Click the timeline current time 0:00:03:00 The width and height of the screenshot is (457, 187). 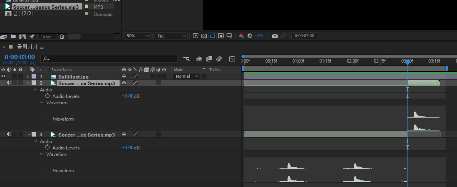click(x=19, y=57)
